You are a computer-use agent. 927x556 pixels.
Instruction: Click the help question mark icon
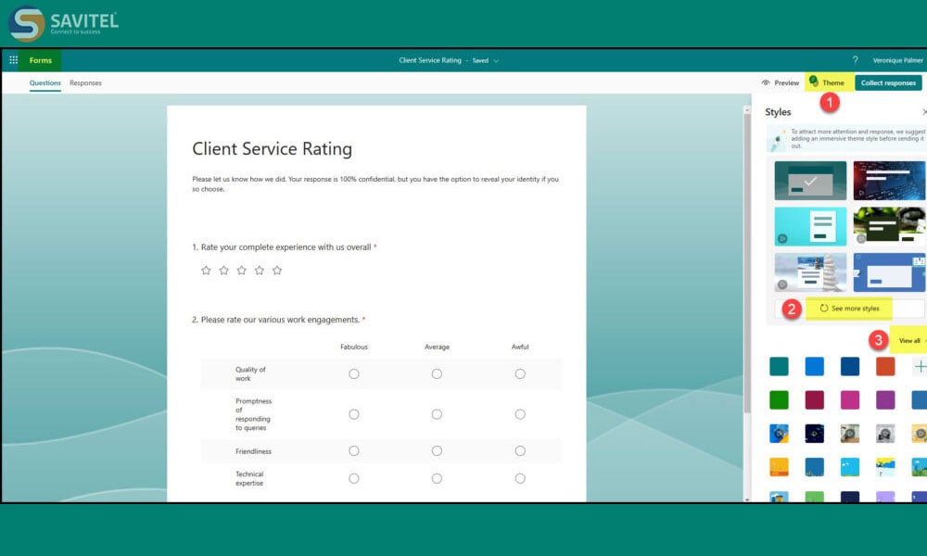855,60
